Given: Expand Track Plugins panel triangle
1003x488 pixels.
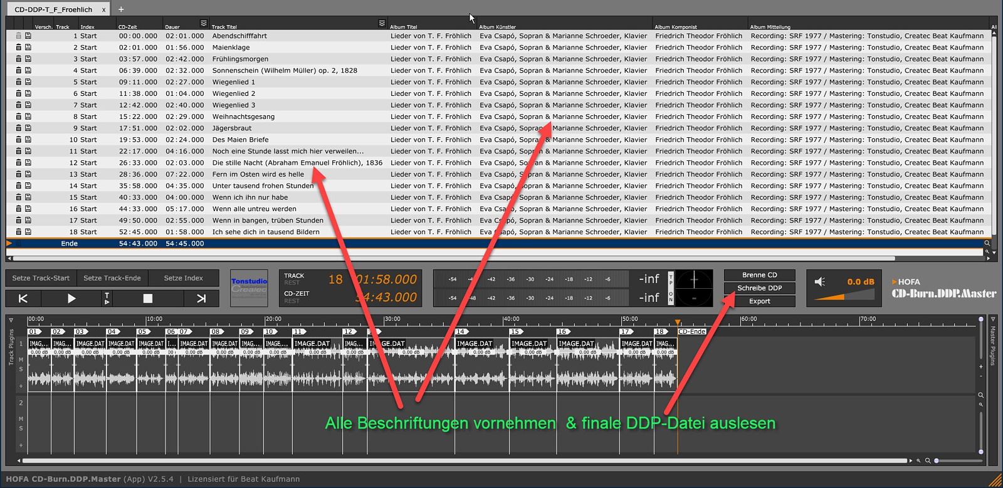Looking at the screenshot, I should 11,320.
